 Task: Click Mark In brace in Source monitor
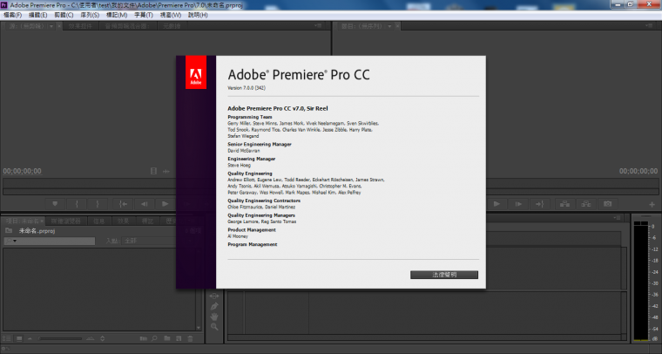(x=77, y=204)
